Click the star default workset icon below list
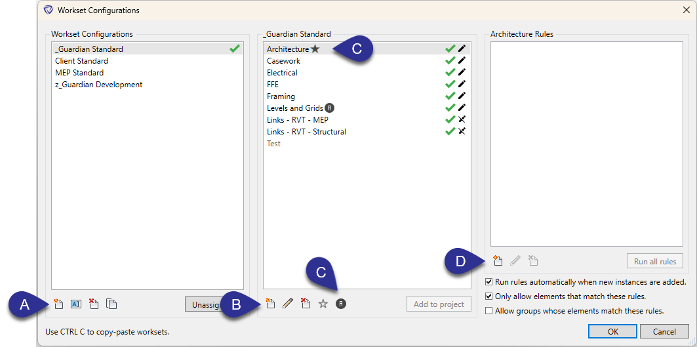 tap(323, 304)
